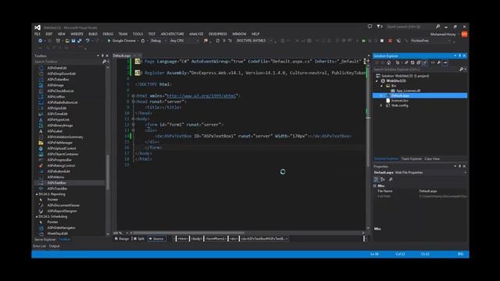Open the Any CPU platform dropdown
The width and height of the screenshot is (500, 281).
(x=184, y=41)
